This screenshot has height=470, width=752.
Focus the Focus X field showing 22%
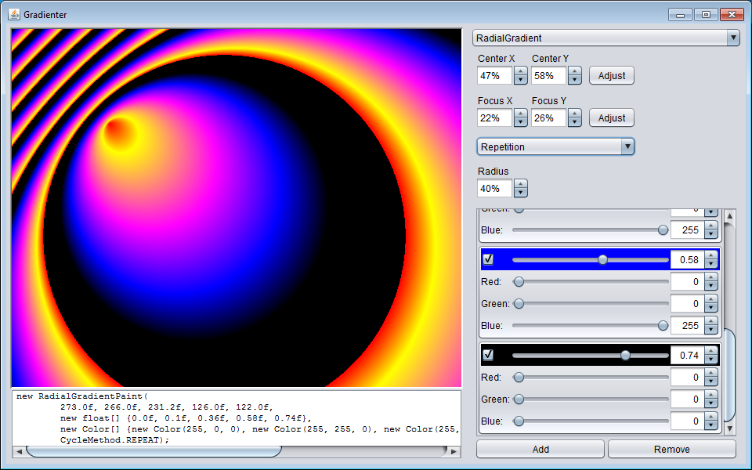click(x=495, y=118)
